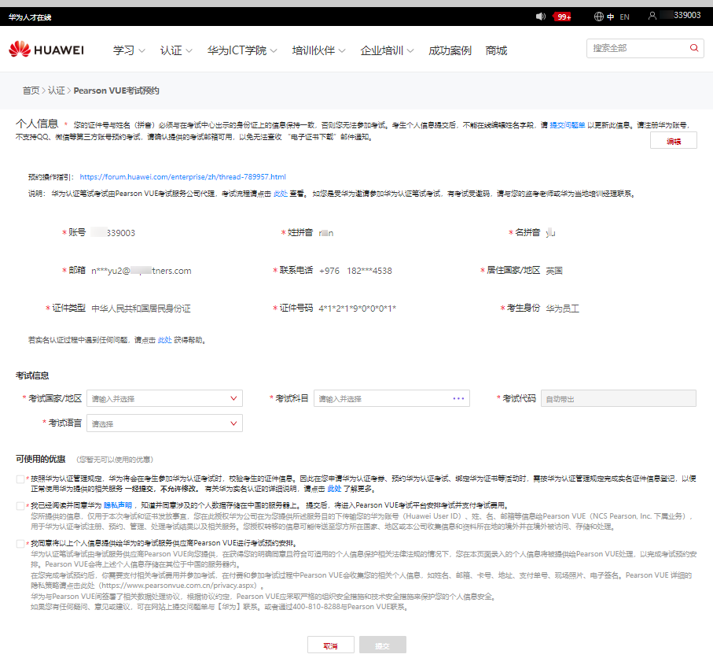Screen dimensions: 713x669
Task: Expand the 认证 menu
Action: [176, 50]
